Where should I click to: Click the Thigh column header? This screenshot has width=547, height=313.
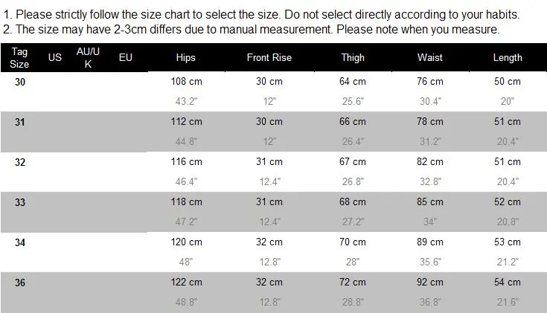click(353, 57)
